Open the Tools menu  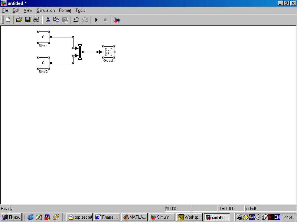click(x=80, y=10)
